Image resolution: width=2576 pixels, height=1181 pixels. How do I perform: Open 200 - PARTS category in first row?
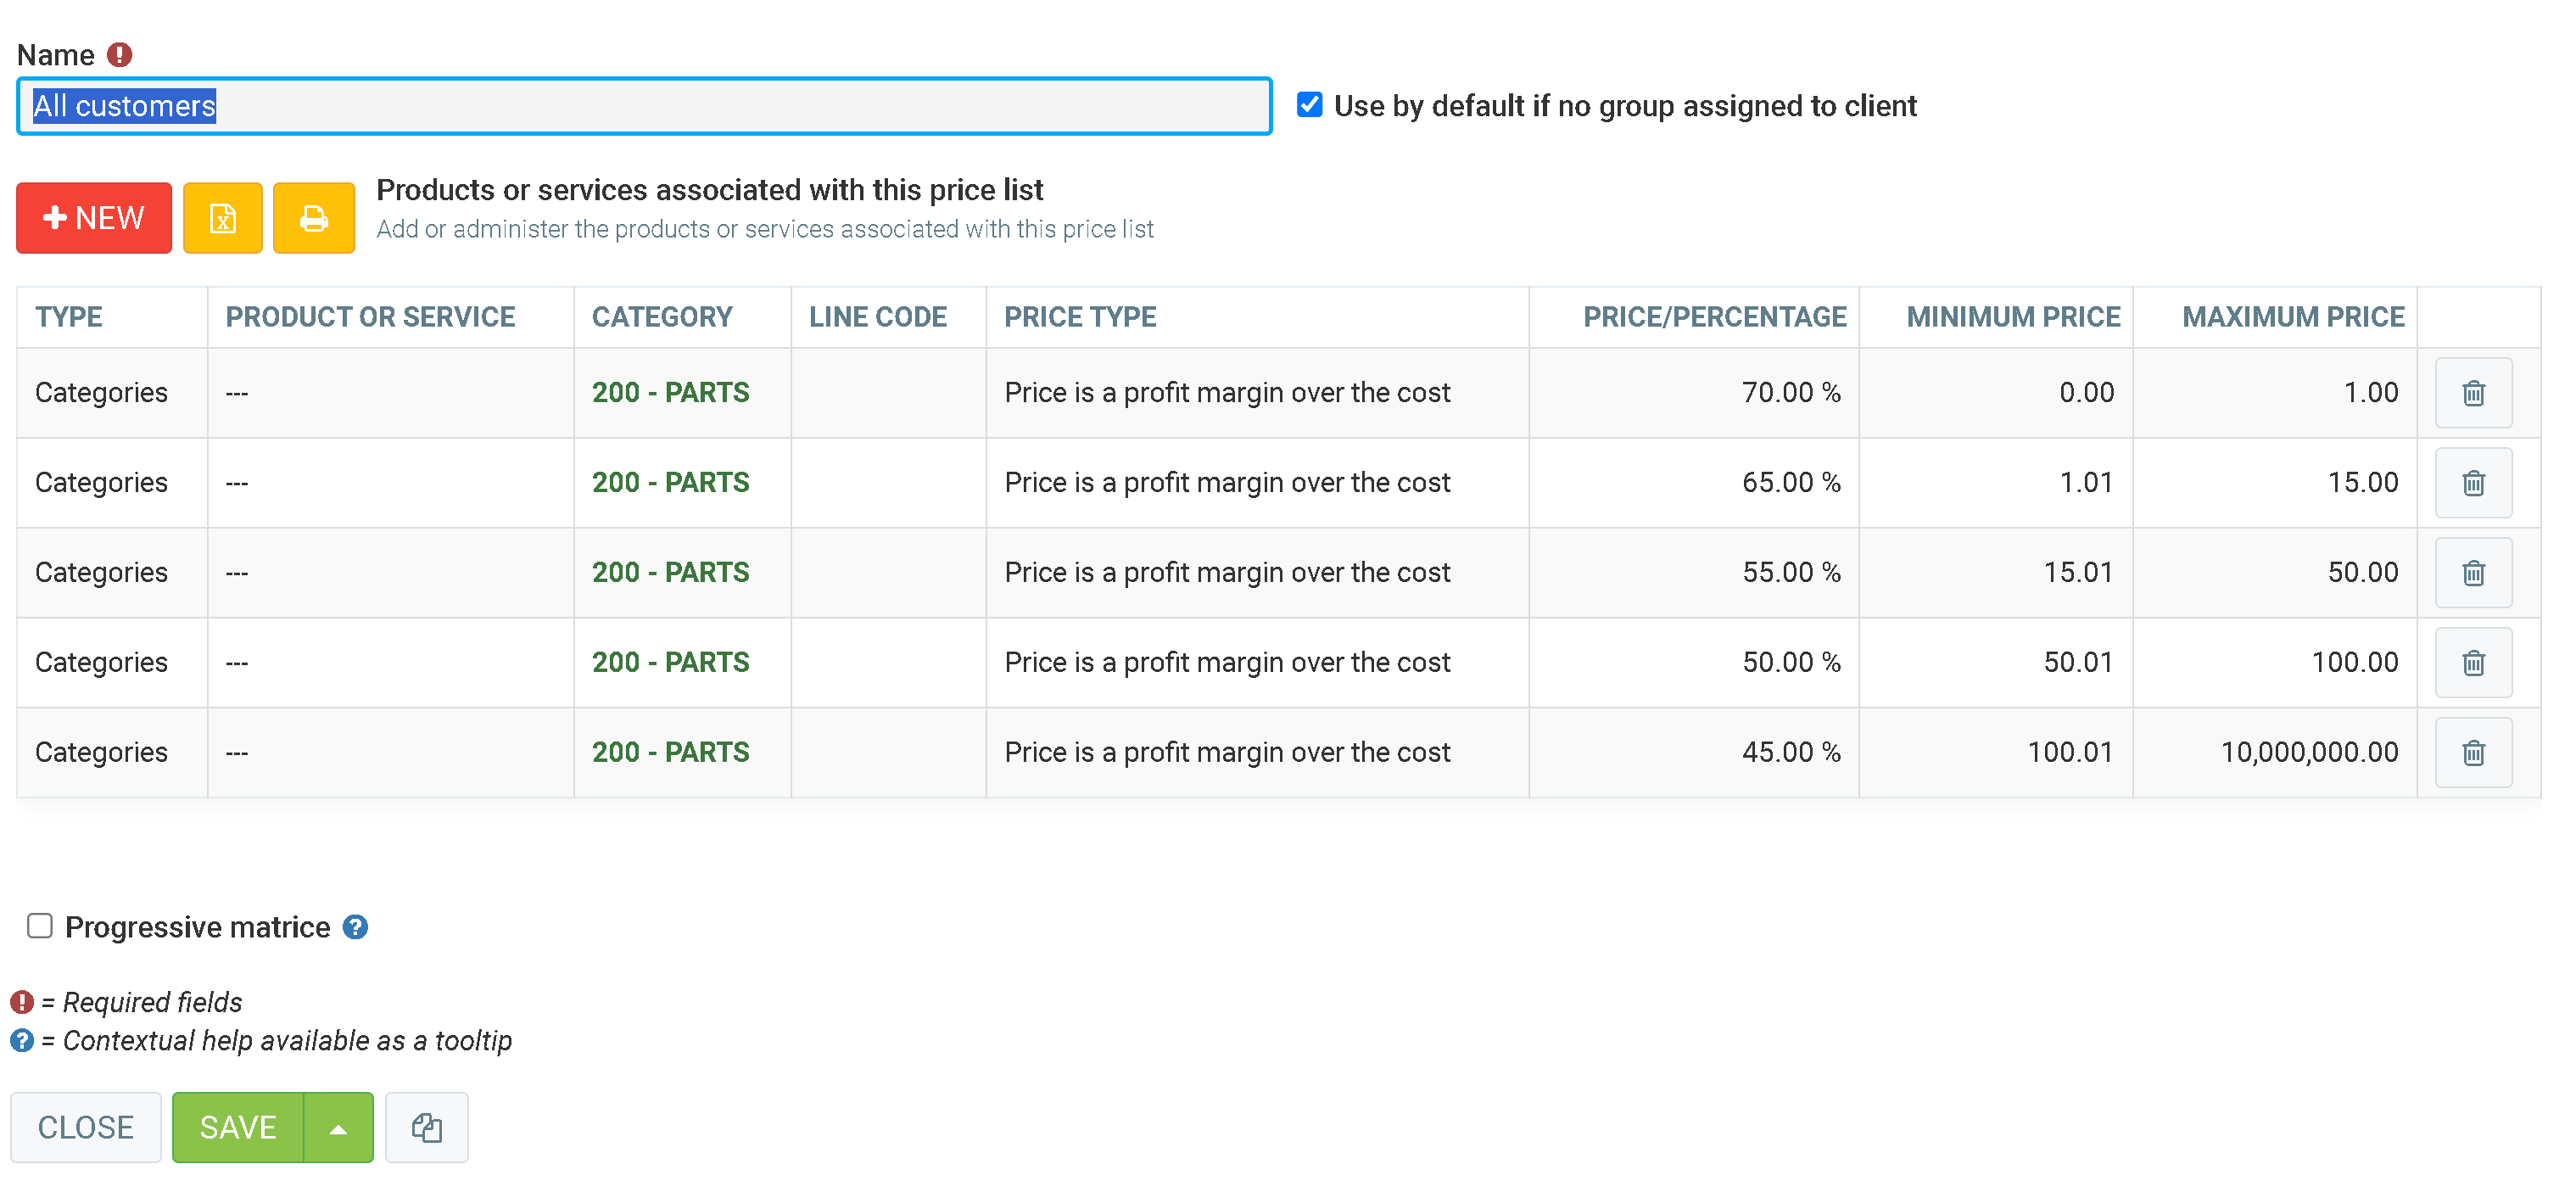coord(670,393)
